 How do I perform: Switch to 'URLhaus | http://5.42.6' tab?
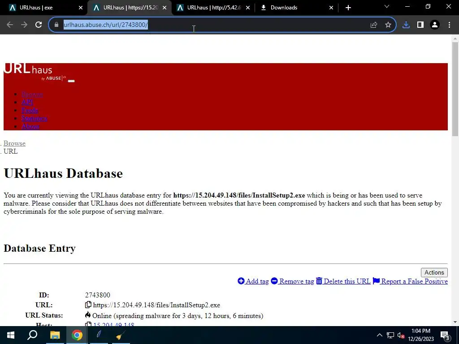tap(214, 8)
